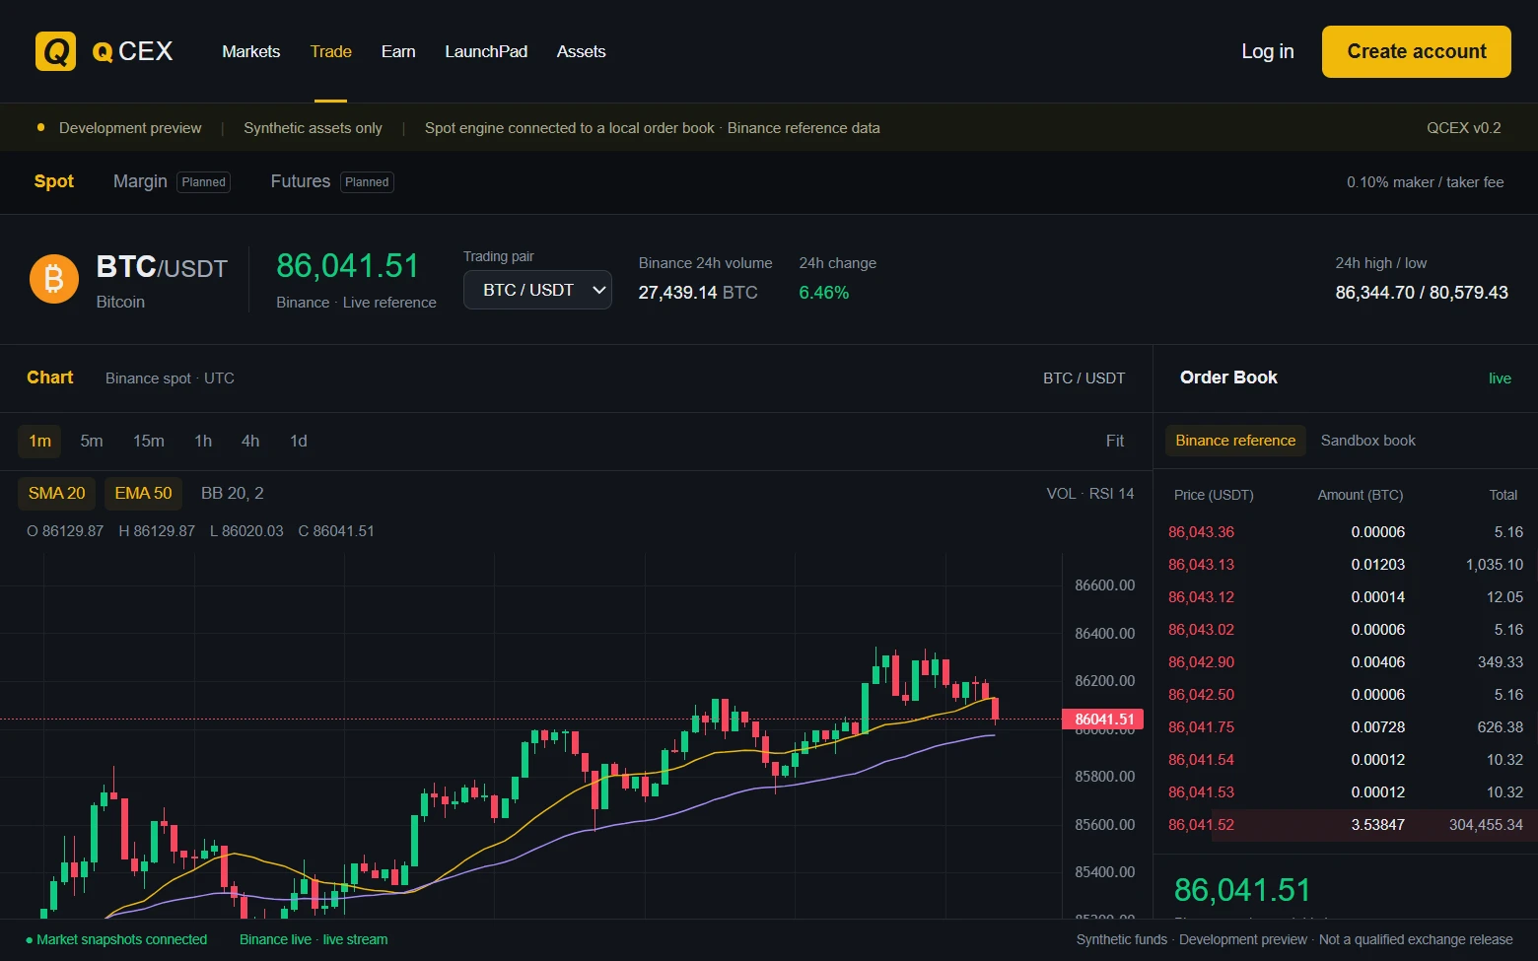The width and height of the screenshot is (1538, 961).
Task: Click ask price 86,042.50 row
Action: tap(1346, 695)
